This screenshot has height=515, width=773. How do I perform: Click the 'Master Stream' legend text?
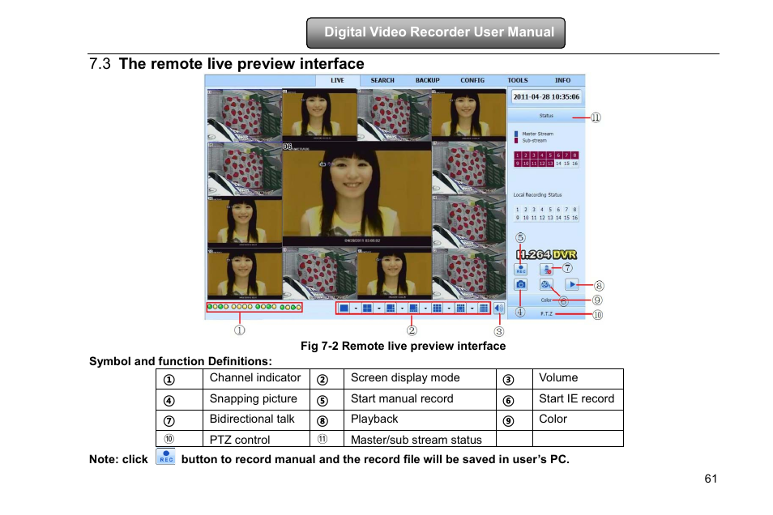(x=538, y=134)
